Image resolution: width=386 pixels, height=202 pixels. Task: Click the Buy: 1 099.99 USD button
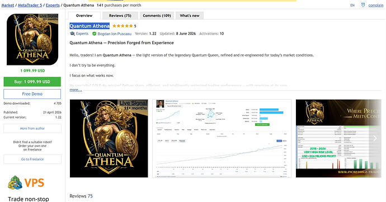pos(32,82)
